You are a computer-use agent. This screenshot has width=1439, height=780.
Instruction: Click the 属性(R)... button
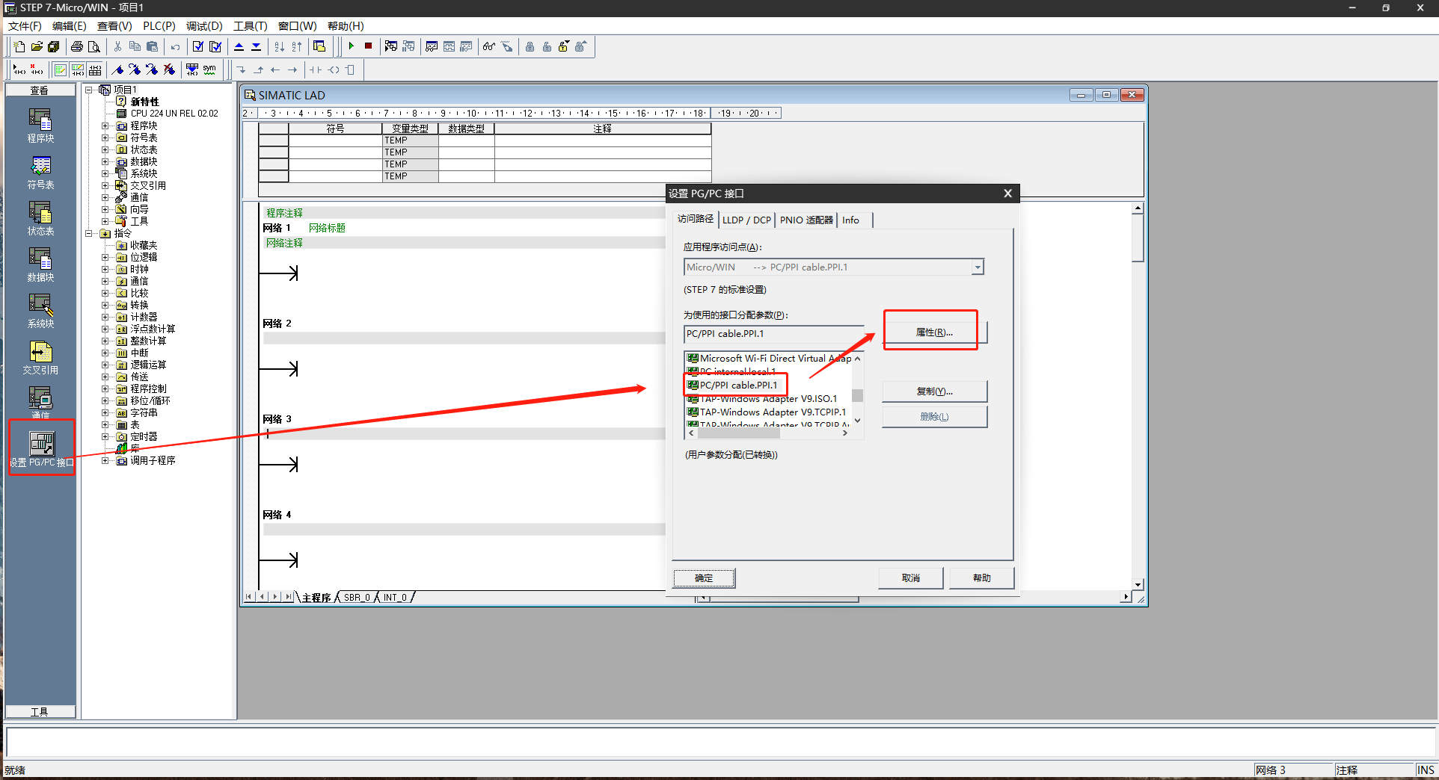[934, 332]
